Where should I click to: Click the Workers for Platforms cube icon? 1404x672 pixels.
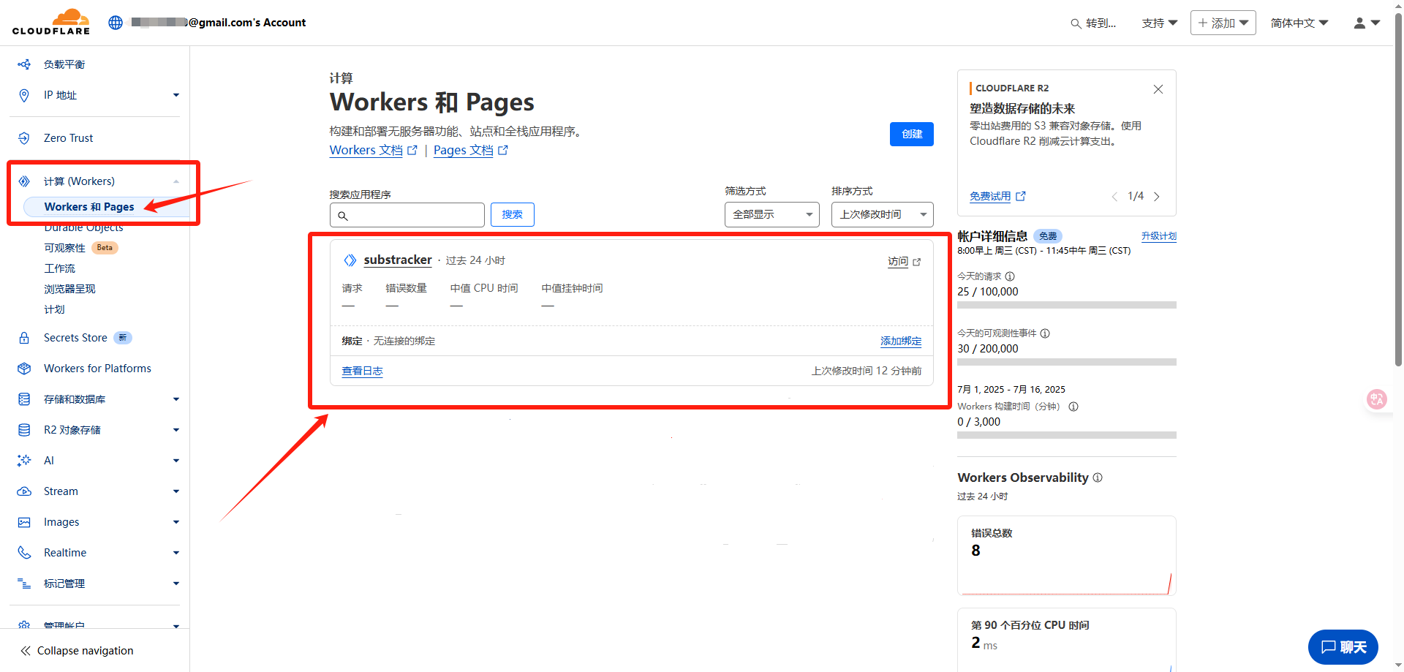click(24, 369)
